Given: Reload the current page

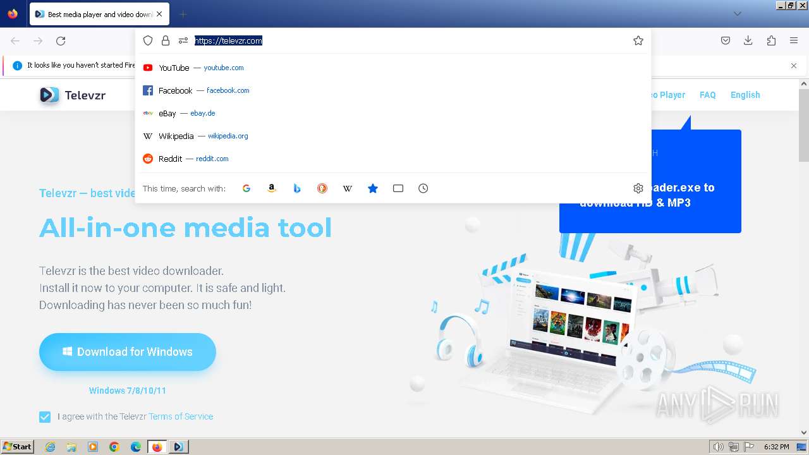Looking at the screenshot, I should [61, 40].
